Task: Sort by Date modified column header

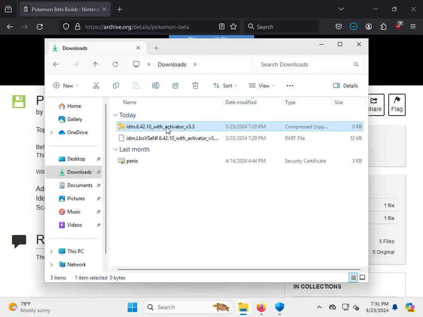Action: coord(241,102)
